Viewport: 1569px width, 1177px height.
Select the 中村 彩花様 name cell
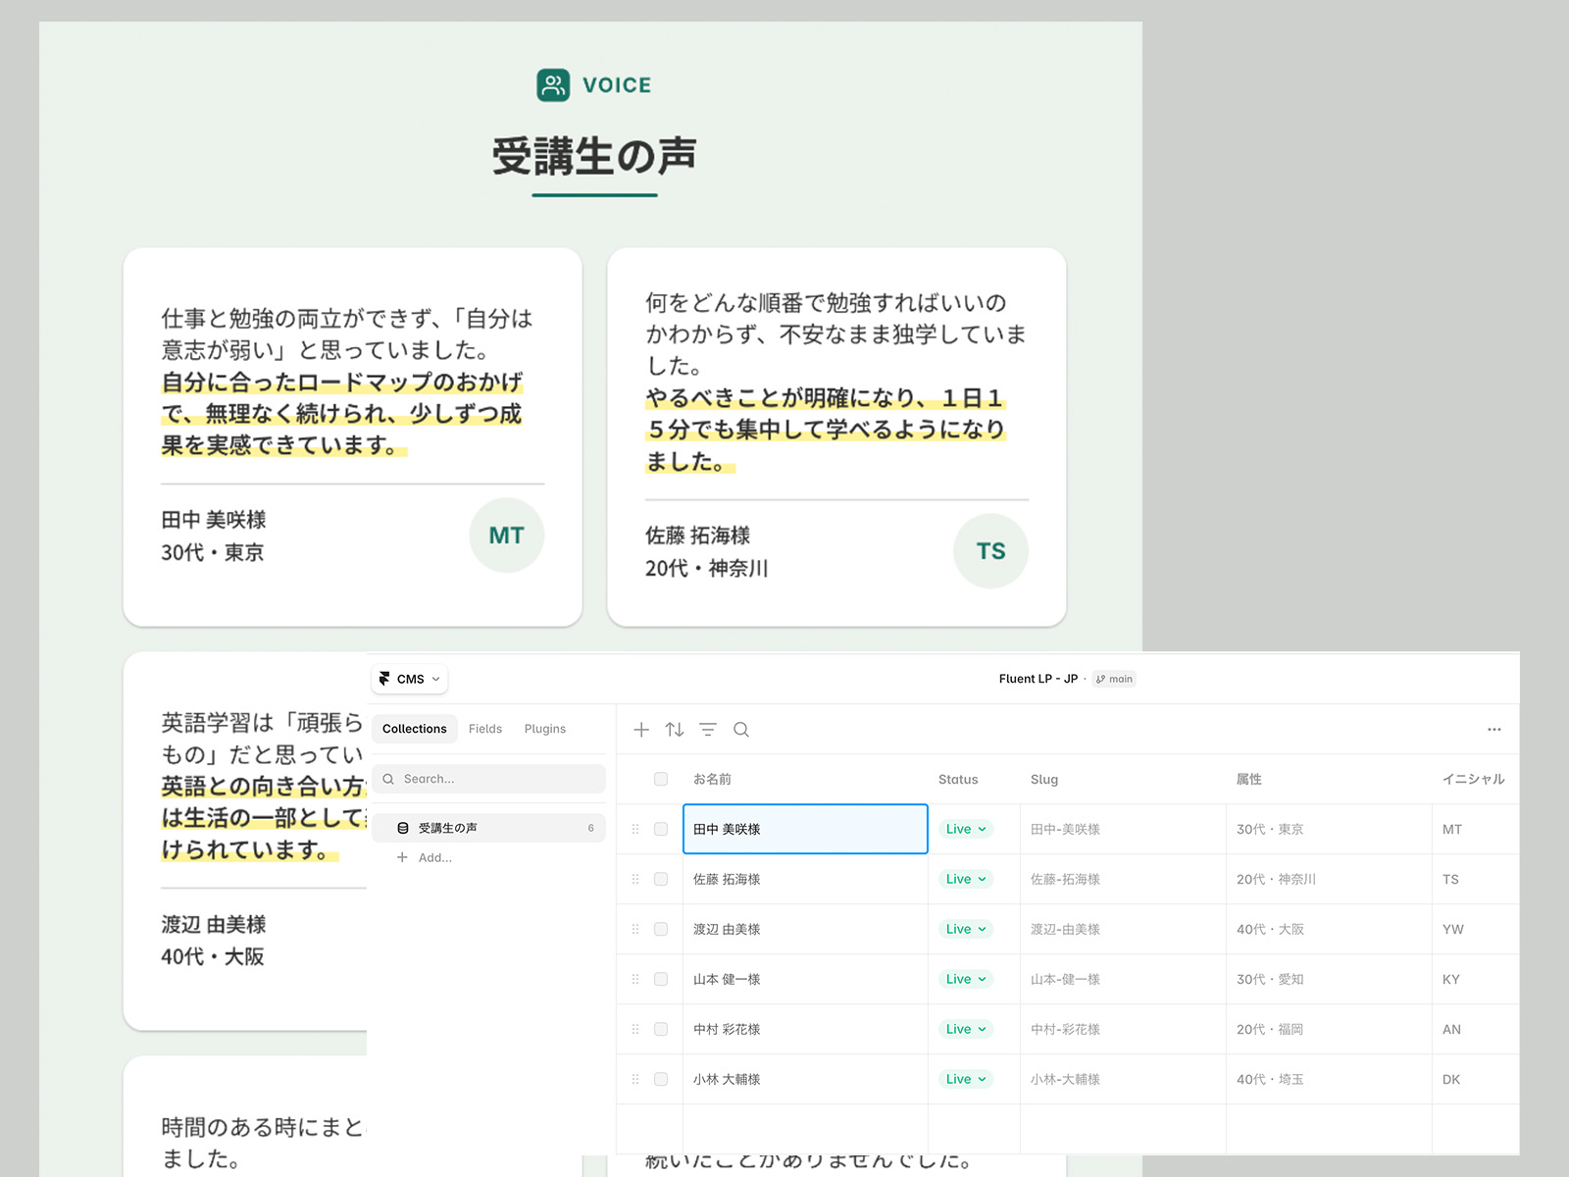805,1029
